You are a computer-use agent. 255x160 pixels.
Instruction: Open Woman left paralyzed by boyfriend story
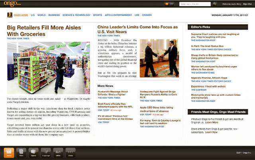pos(214,68)
